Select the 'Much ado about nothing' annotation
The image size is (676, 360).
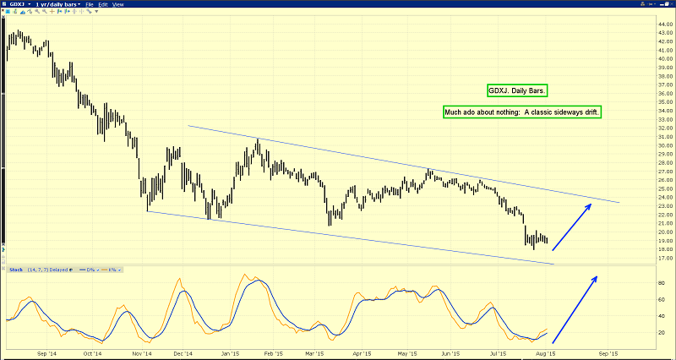point(521,112)
